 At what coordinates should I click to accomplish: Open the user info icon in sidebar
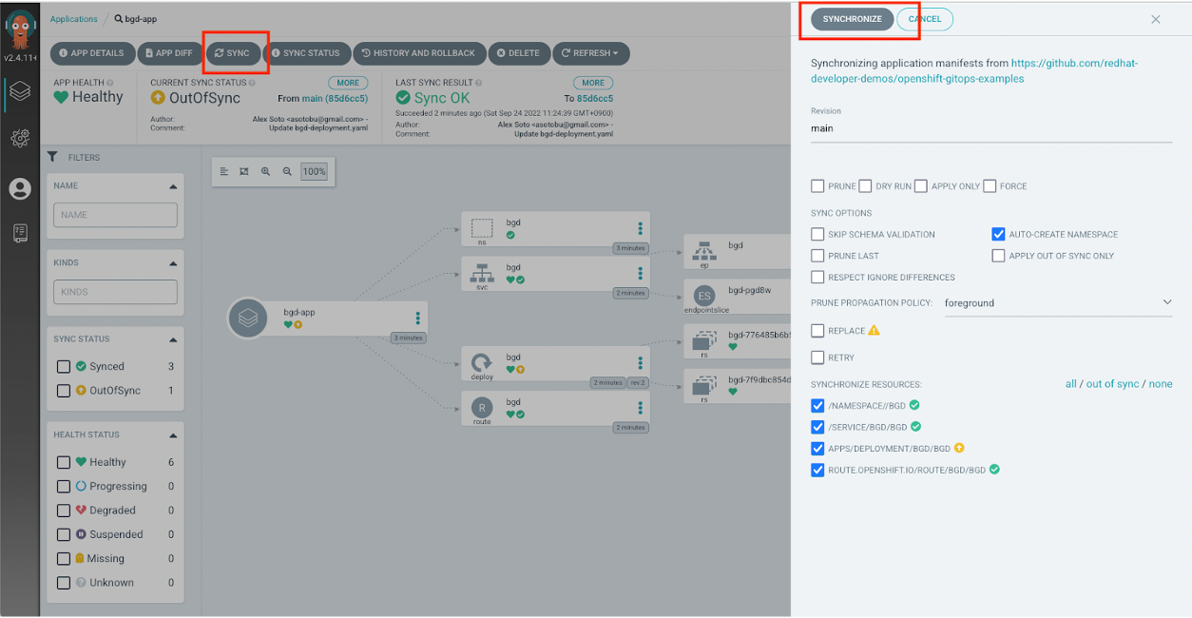(20, 188)
